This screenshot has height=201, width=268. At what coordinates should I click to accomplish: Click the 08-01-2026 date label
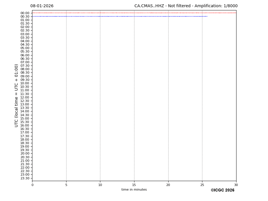(x=42, y=6)
